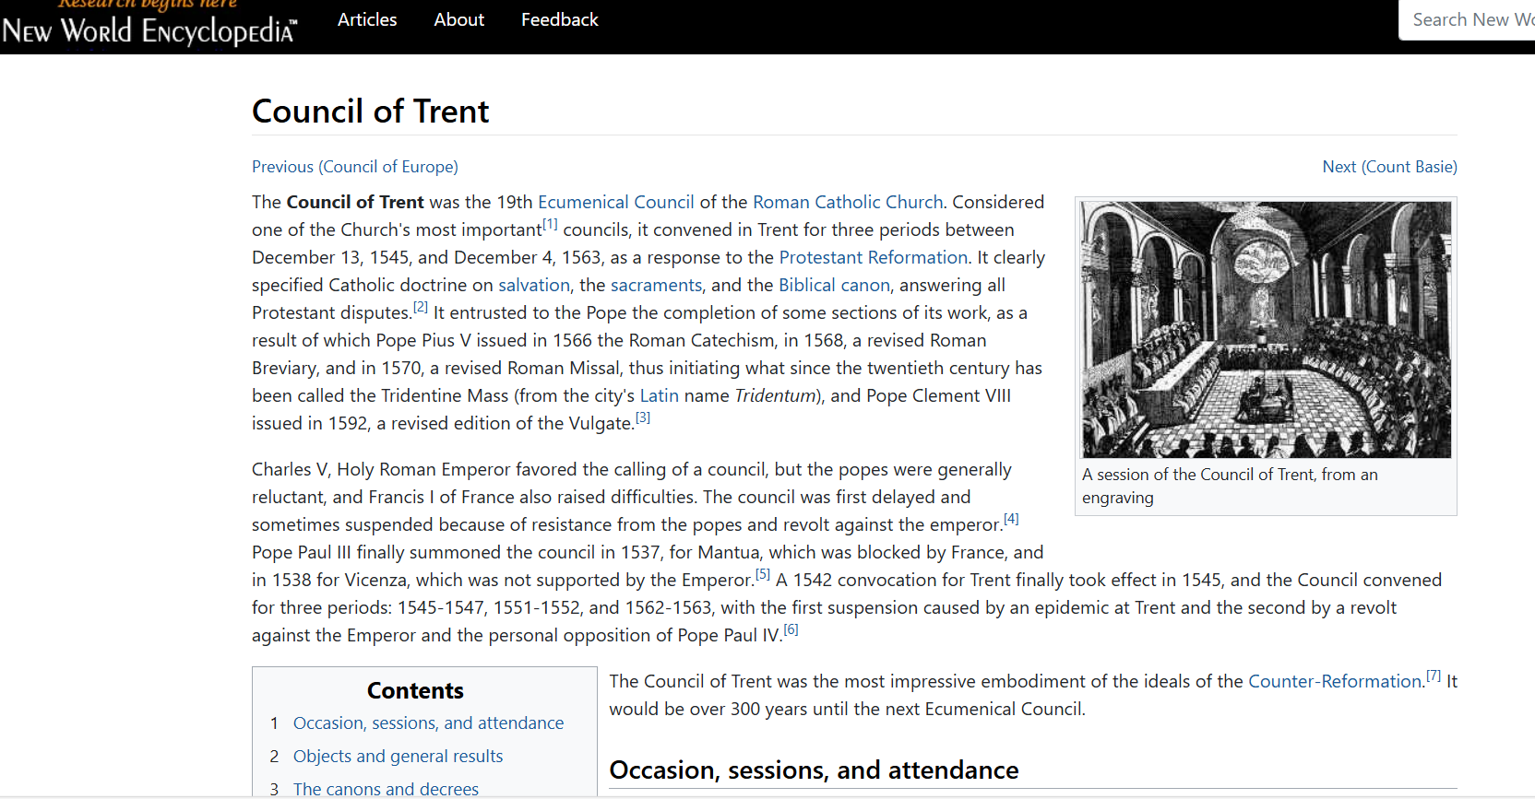
Task: Open the Latin link
Action: (x=659, y=395)
